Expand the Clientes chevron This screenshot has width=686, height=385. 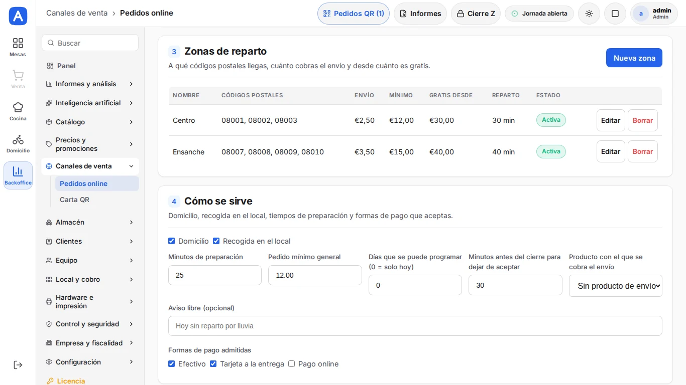tap(131, 241)
